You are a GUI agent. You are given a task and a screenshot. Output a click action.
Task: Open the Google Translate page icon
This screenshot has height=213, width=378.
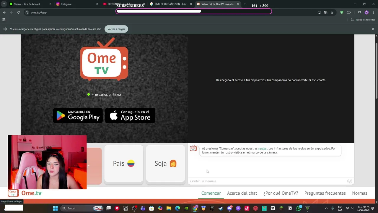click(325, 12)
